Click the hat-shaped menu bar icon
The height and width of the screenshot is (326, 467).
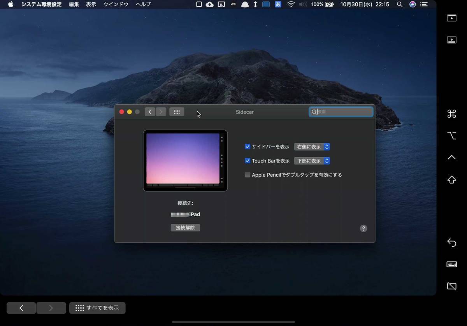click(x=245, y=4)
